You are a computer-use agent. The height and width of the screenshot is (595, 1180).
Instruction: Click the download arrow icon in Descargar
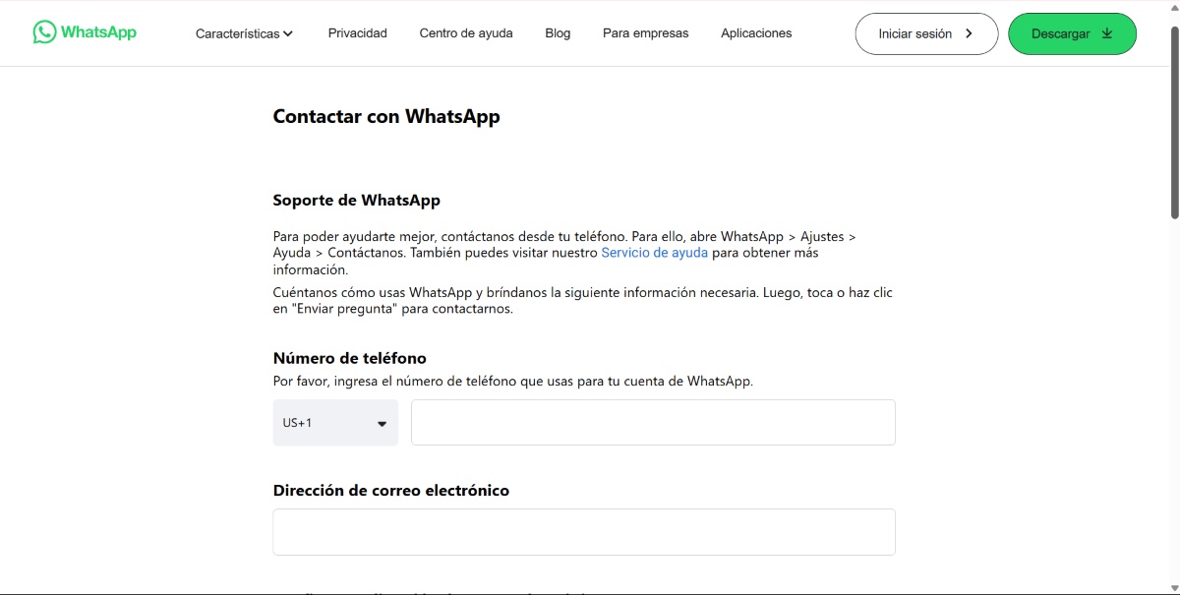[x=1107, y=33]
